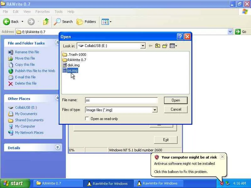Collapse File and Folder Tasks panel
Viewport: 251px width, 188px height.
tap(57, 43)
